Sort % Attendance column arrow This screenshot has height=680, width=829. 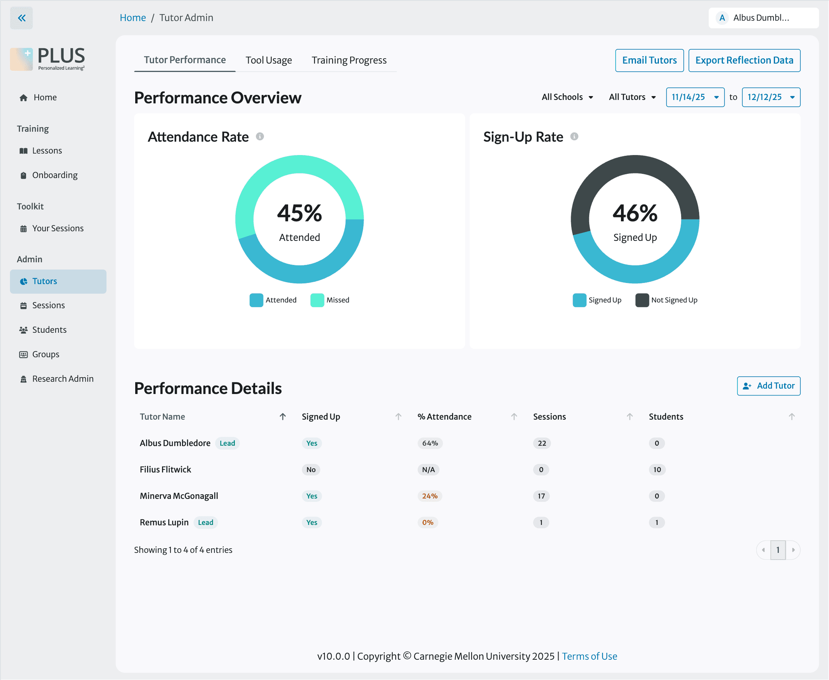tap(514, 416)
